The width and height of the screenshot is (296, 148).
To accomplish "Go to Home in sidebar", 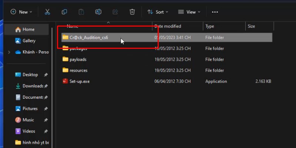I will pos(28,30).
